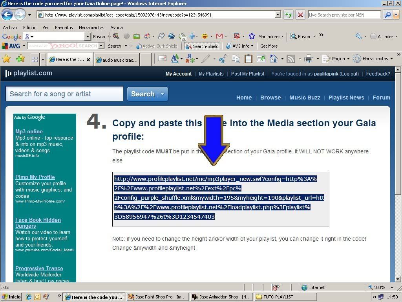
Task: Open the Yahoo search box dropdown
Action: (101, 46)
